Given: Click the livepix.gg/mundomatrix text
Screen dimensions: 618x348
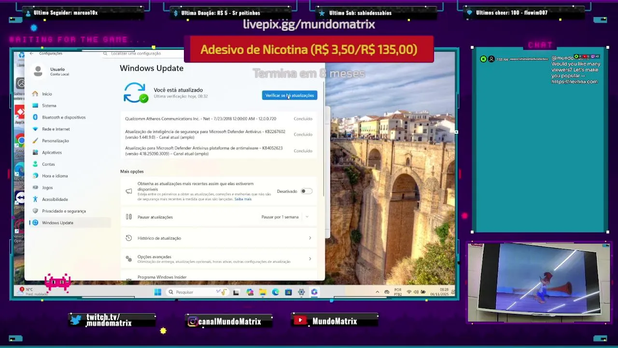Looking at the screenshot, I should click(309, 24).
